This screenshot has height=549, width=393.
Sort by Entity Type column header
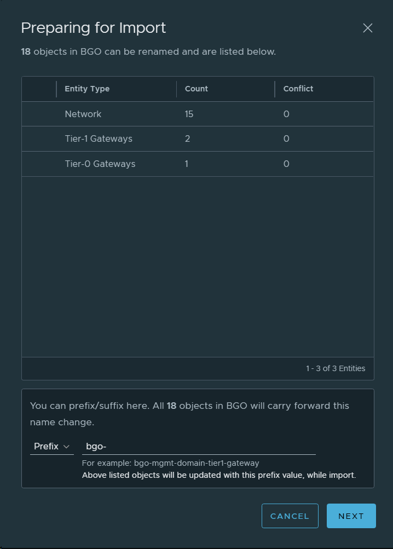tap(87, 89)
